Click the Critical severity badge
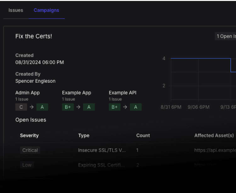Viewport: 236px width, 193px height. pyautogui.click(x=30, y=150)
